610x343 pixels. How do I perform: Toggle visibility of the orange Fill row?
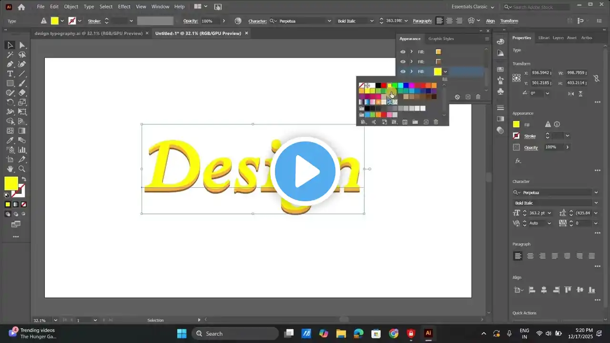pos(403,52)
